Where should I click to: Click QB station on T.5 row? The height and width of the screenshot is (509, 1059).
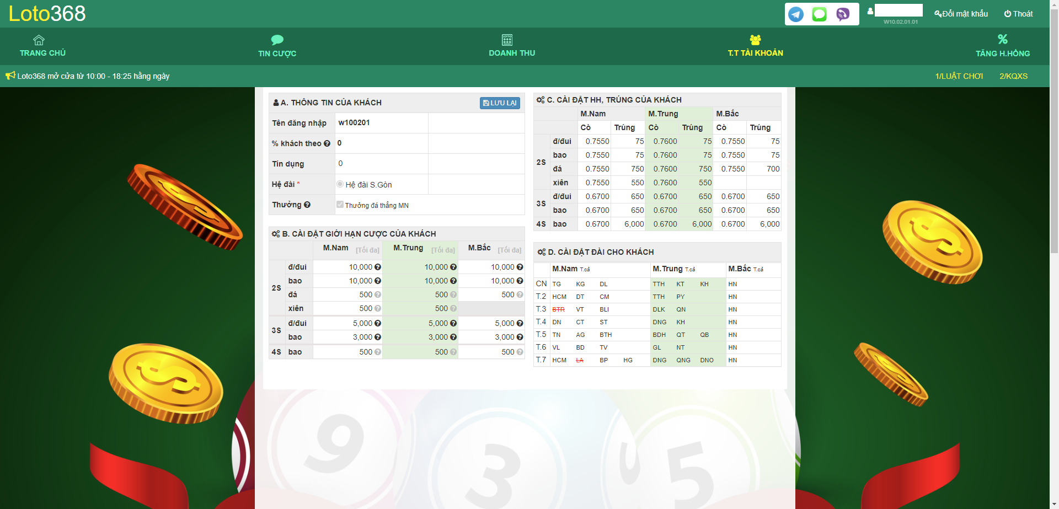click(x=704, y=335)
